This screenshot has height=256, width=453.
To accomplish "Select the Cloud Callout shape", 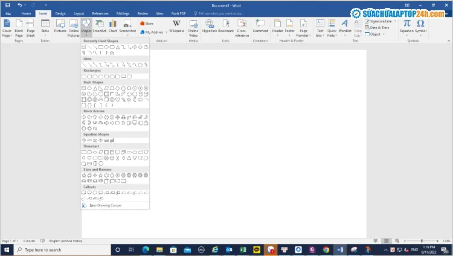I will coord(101,193).
